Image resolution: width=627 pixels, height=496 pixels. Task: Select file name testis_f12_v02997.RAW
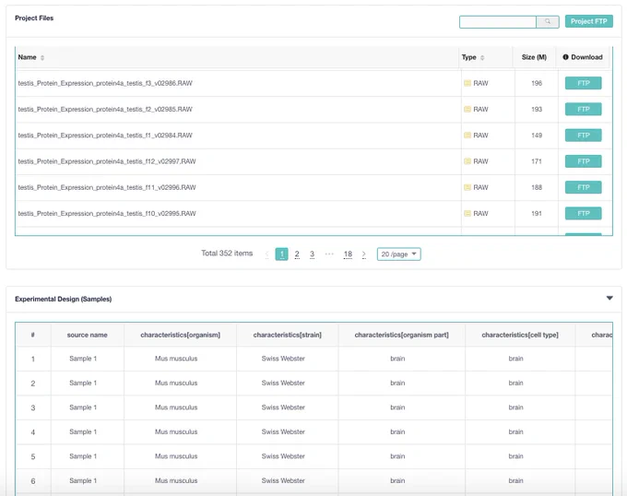[107, 161]
